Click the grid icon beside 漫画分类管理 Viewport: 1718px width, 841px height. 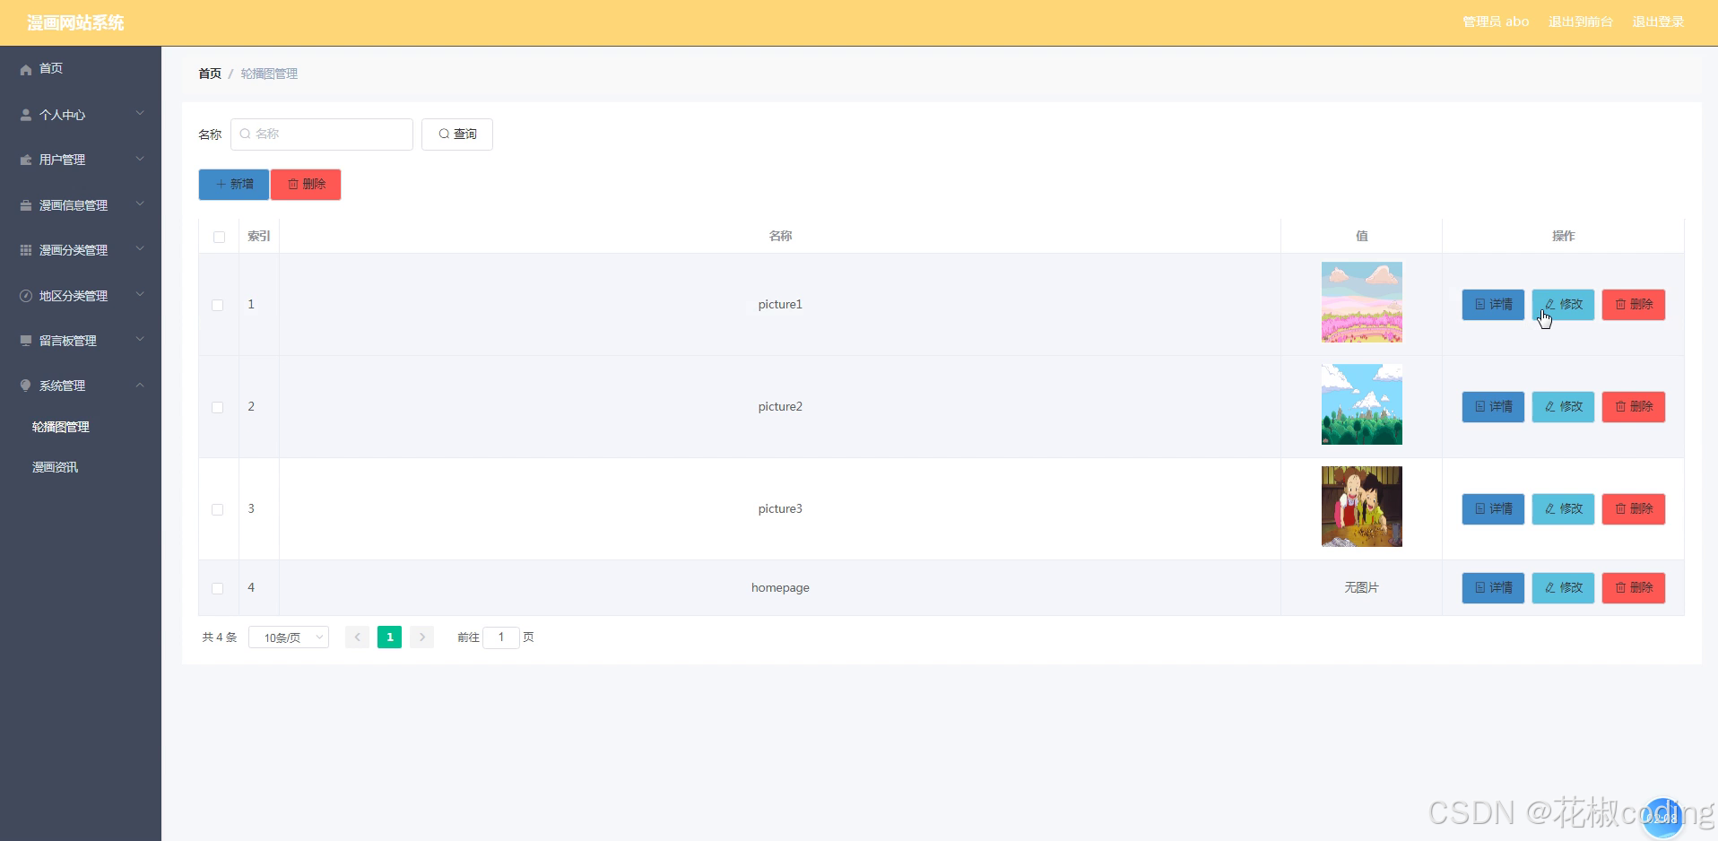coord(26,250)
